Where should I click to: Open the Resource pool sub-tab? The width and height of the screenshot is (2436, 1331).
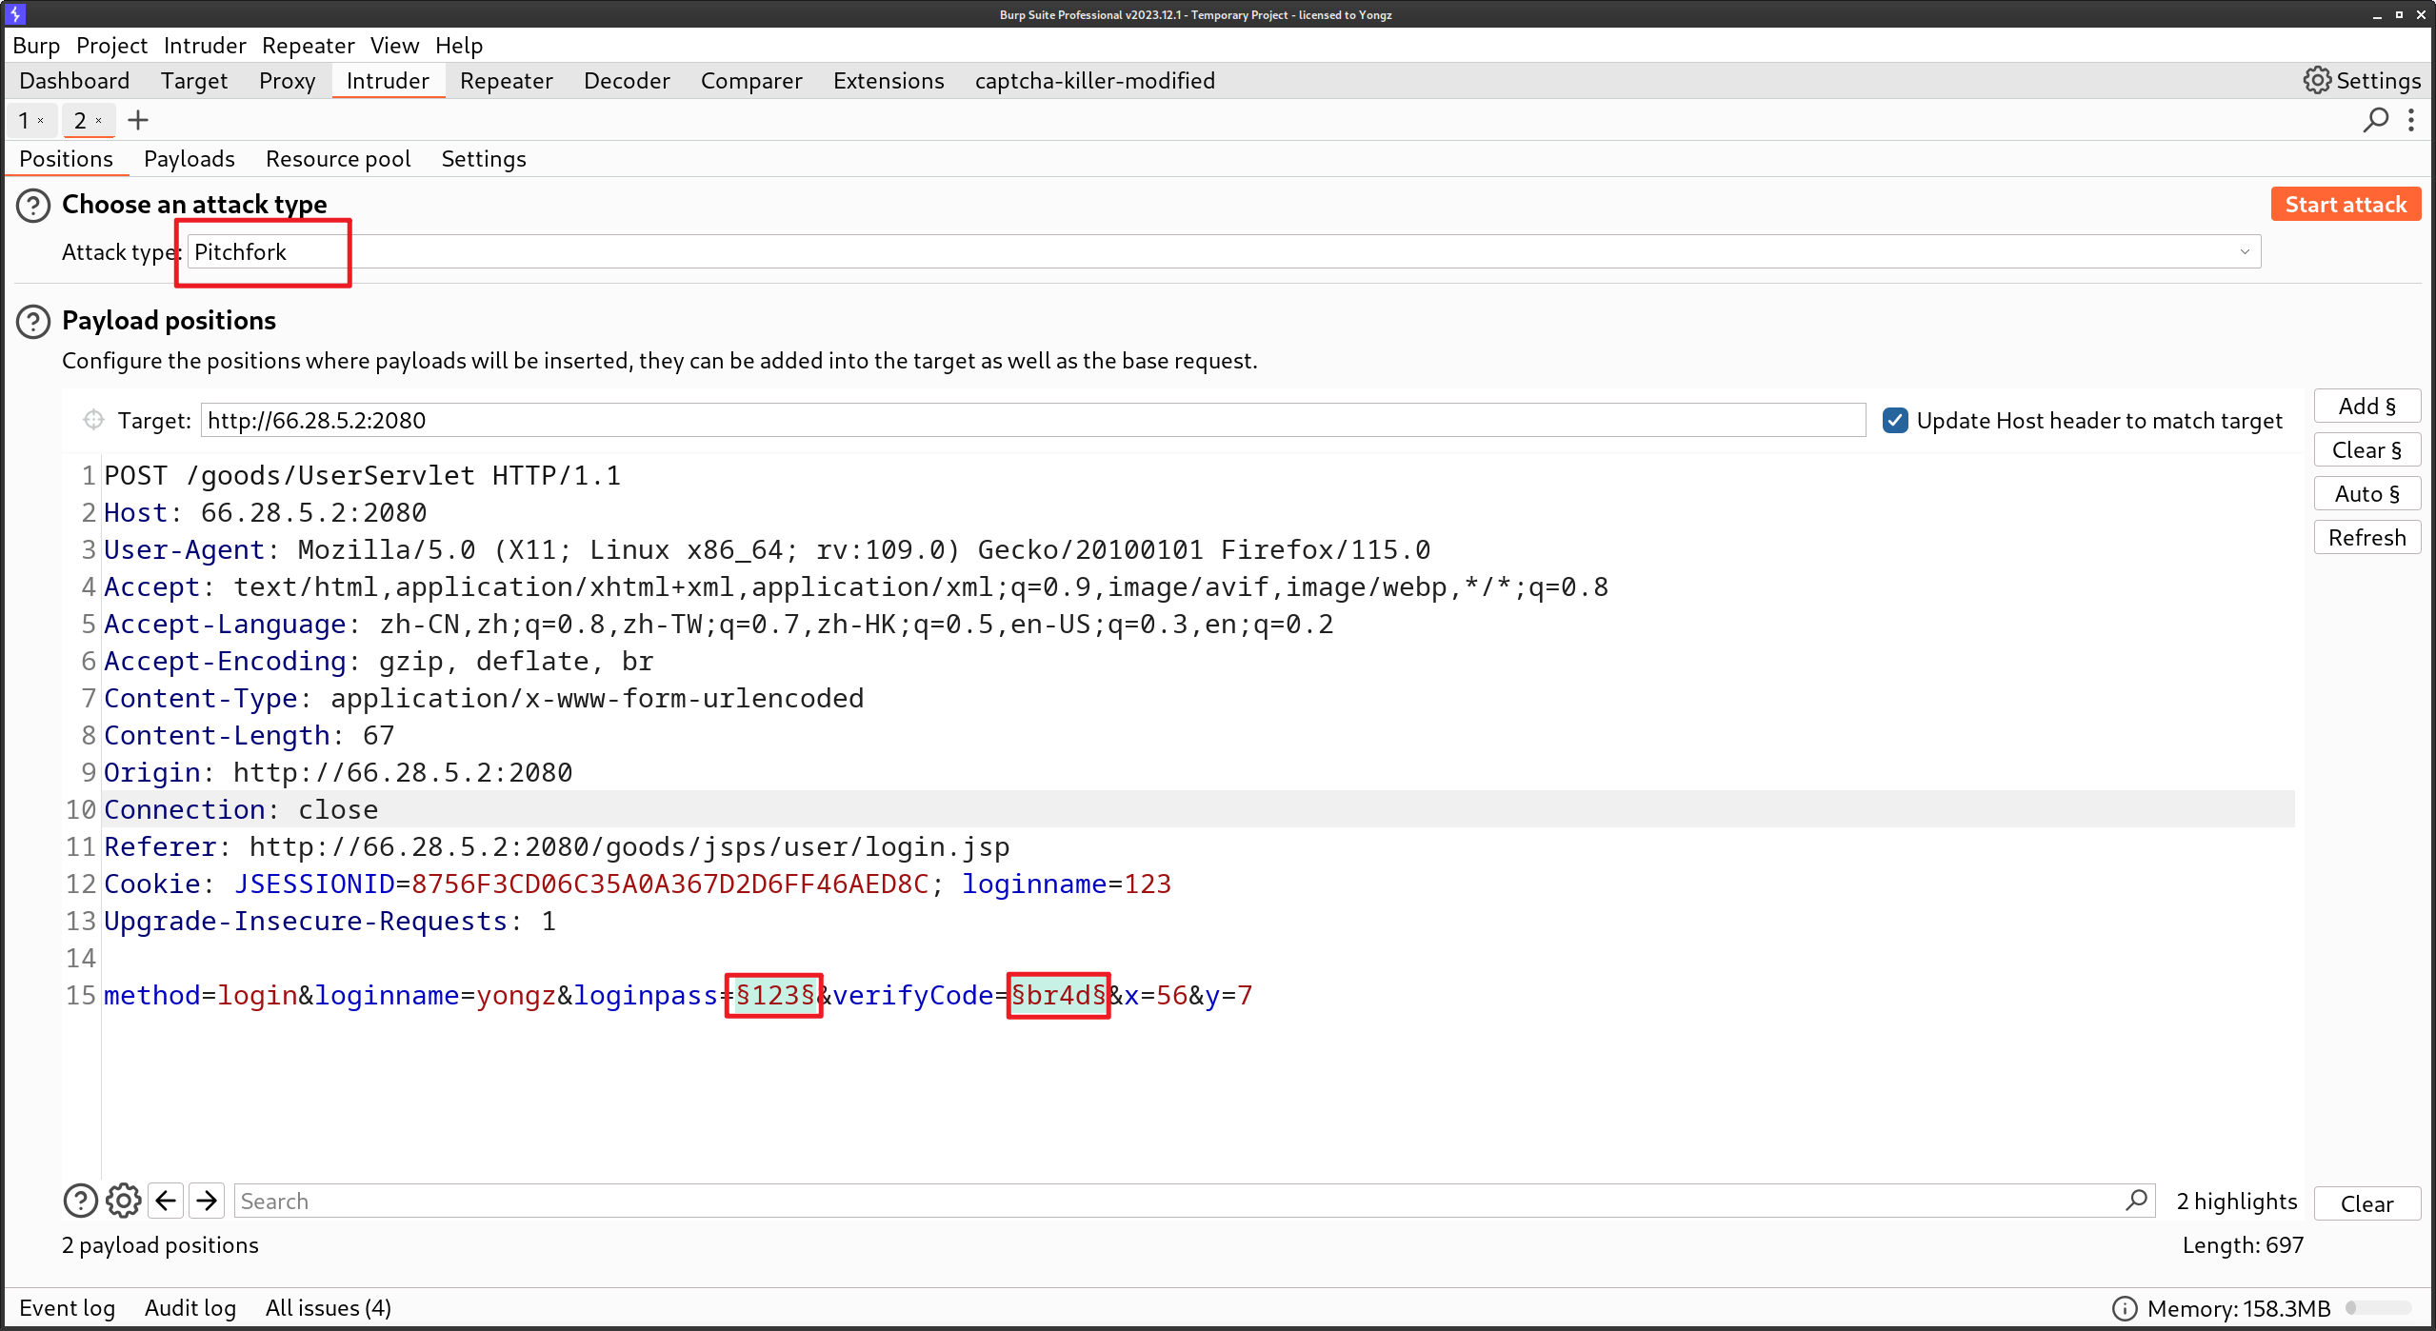(x=338, y=159)
